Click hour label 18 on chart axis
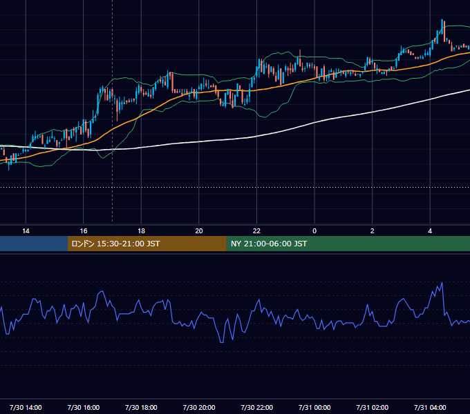470x414 pixels. (141, 231)
